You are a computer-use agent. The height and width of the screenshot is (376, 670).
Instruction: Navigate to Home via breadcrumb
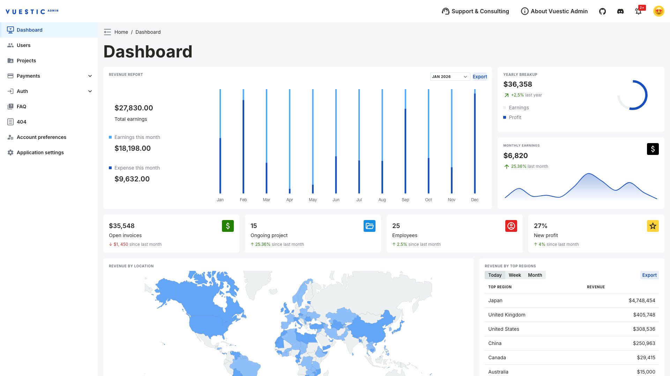(x=121, y=32)
